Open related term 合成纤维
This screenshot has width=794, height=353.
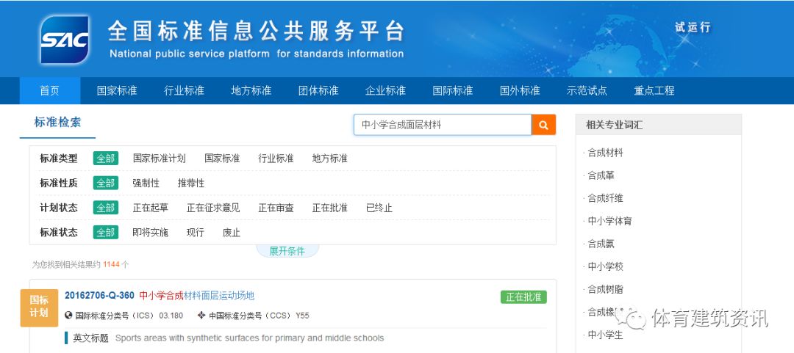[605, 198]
